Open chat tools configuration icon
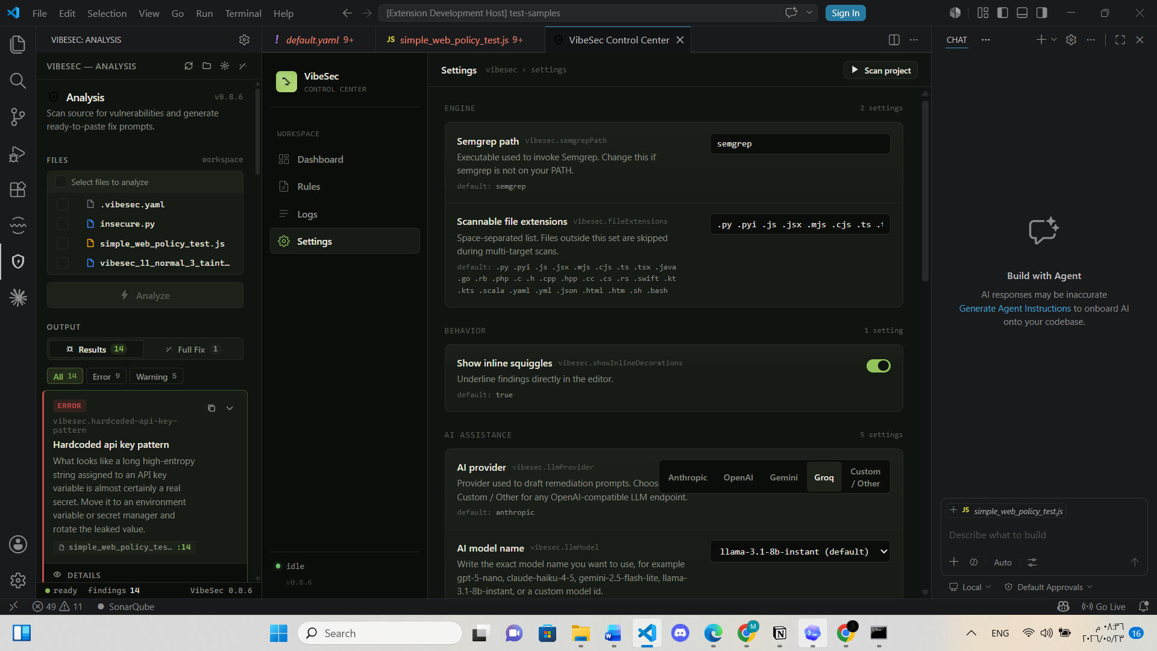This screenshot has height=651, width=1157. point(1032,562)
